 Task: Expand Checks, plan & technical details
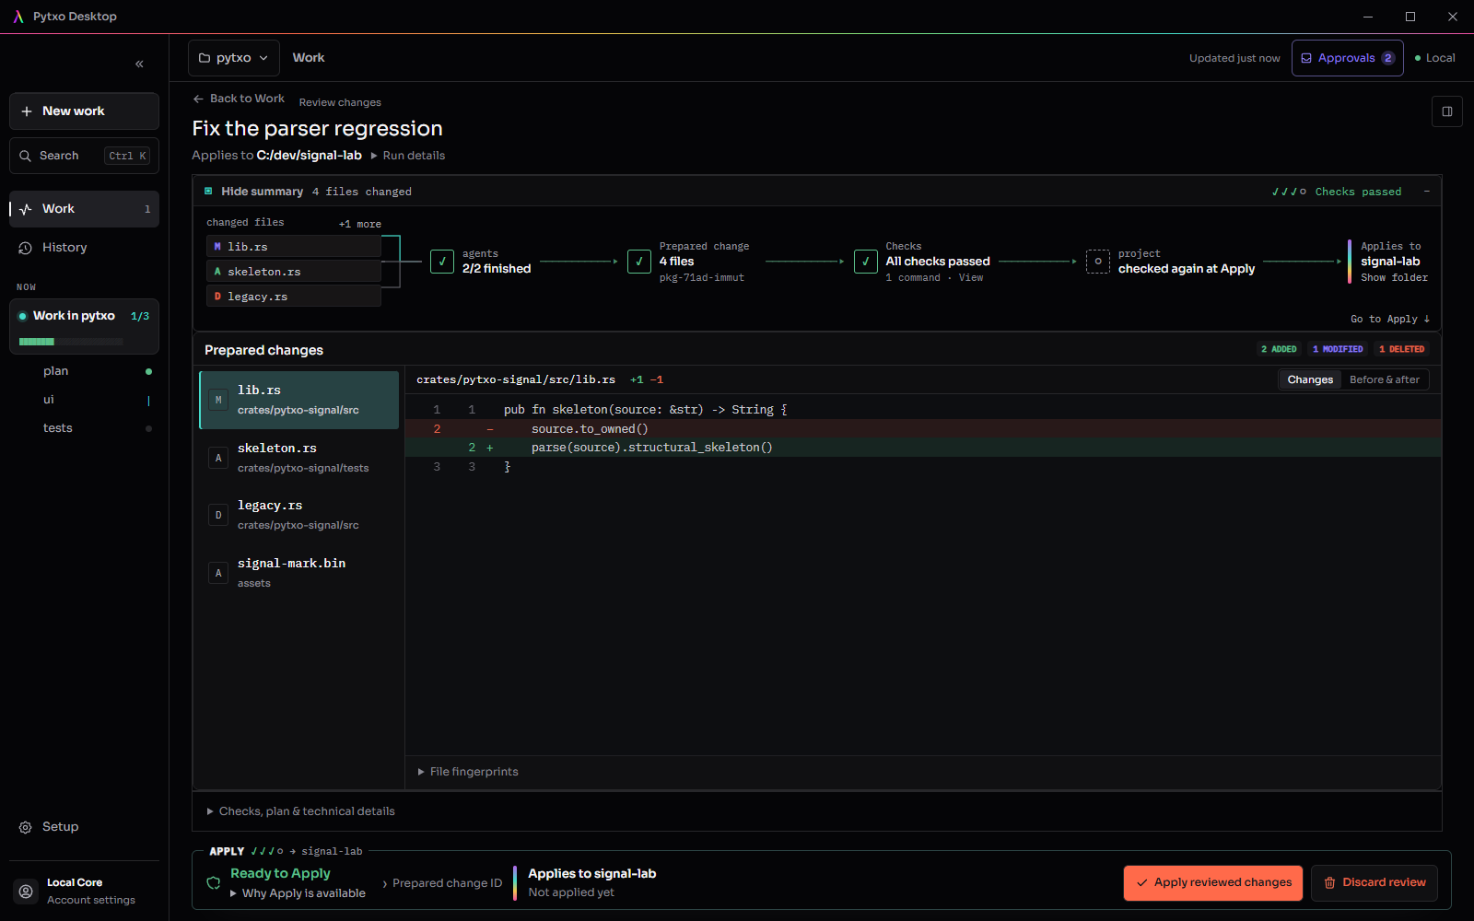click(x=301, y=811)
